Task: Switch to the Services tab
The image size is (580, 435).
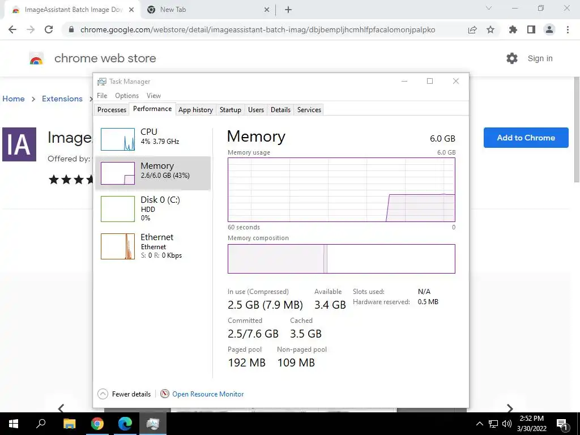Action: 309,110
